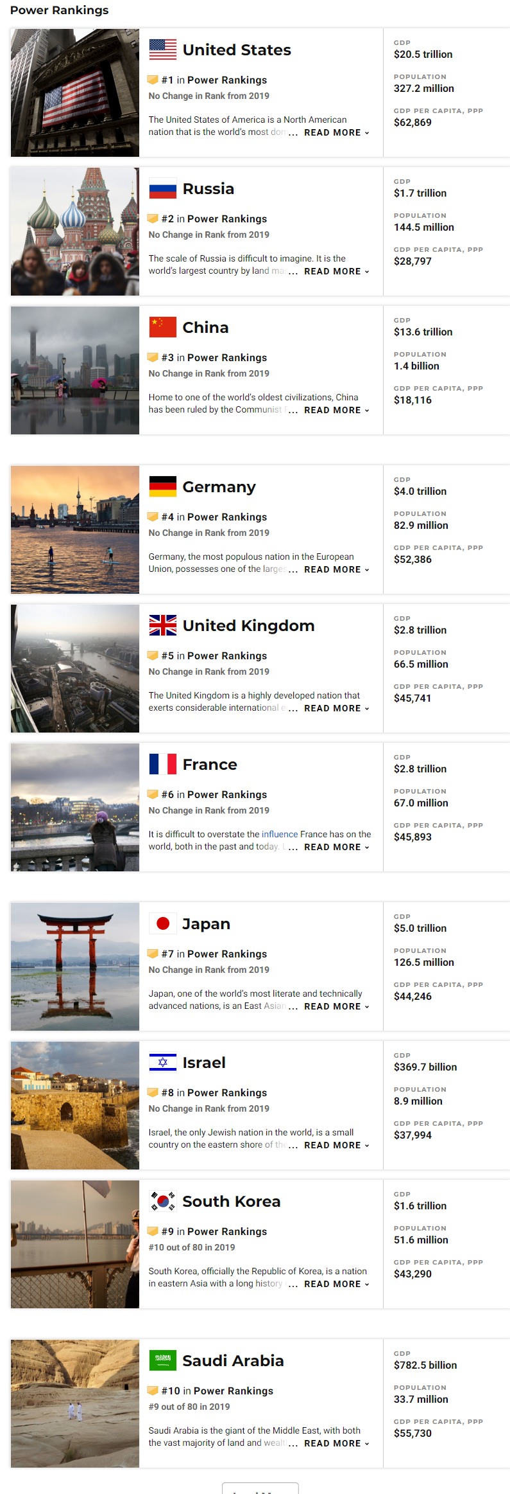Open the France country title link
This screenshot has width=510, height=1494.
[x=210, y=764]
